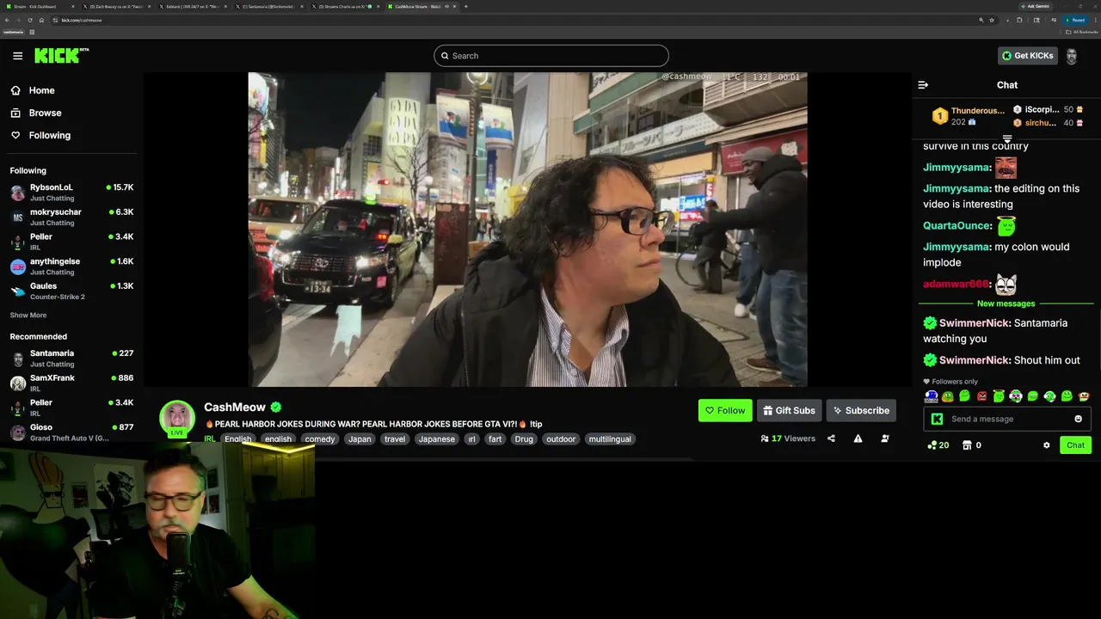1101x619 pixels.
Task: Click the Send a message field
Action: [x=1007, y=419]
